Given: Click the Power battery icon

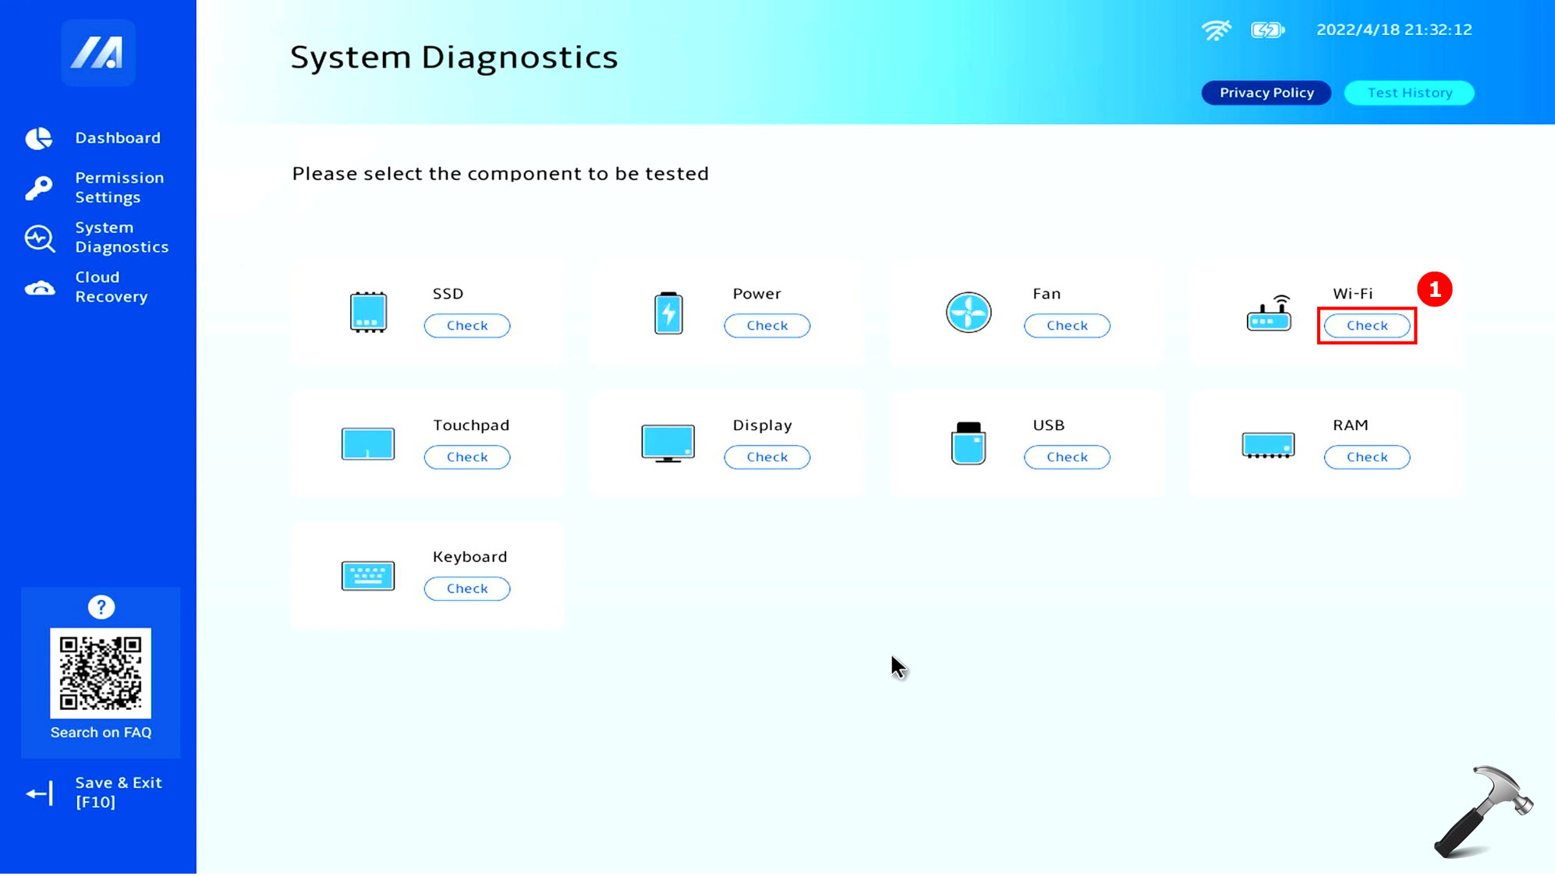Looking at the screenshot, I should (668, 313).
